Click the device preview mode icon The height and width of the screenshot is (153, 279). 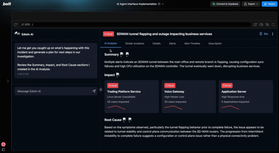(261, 24)
